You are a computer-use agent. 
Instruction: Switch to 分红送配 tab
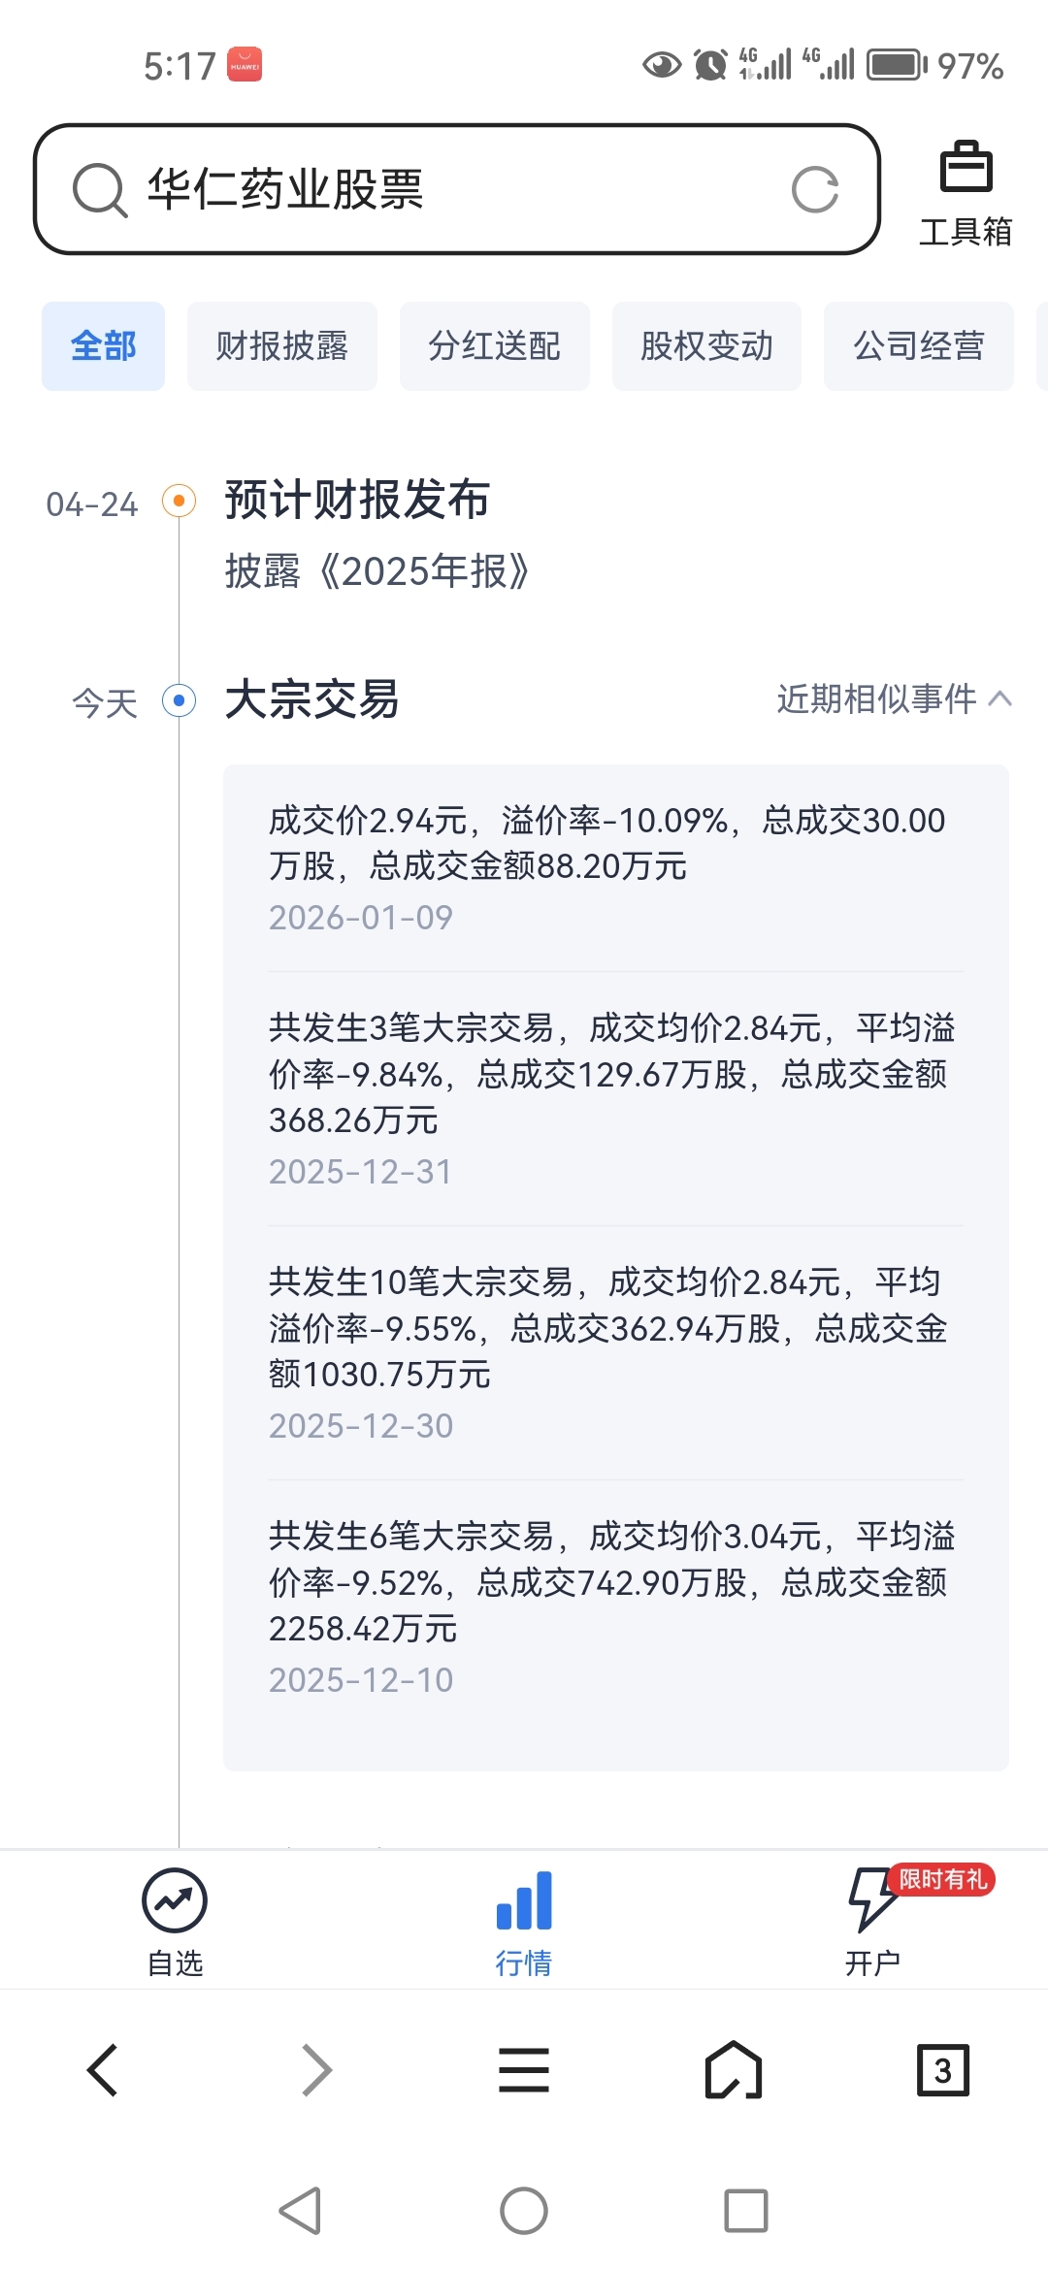494,346
